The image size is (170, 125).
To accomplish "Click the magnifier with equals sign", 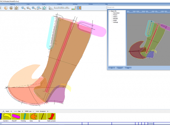I will (29, 8).
